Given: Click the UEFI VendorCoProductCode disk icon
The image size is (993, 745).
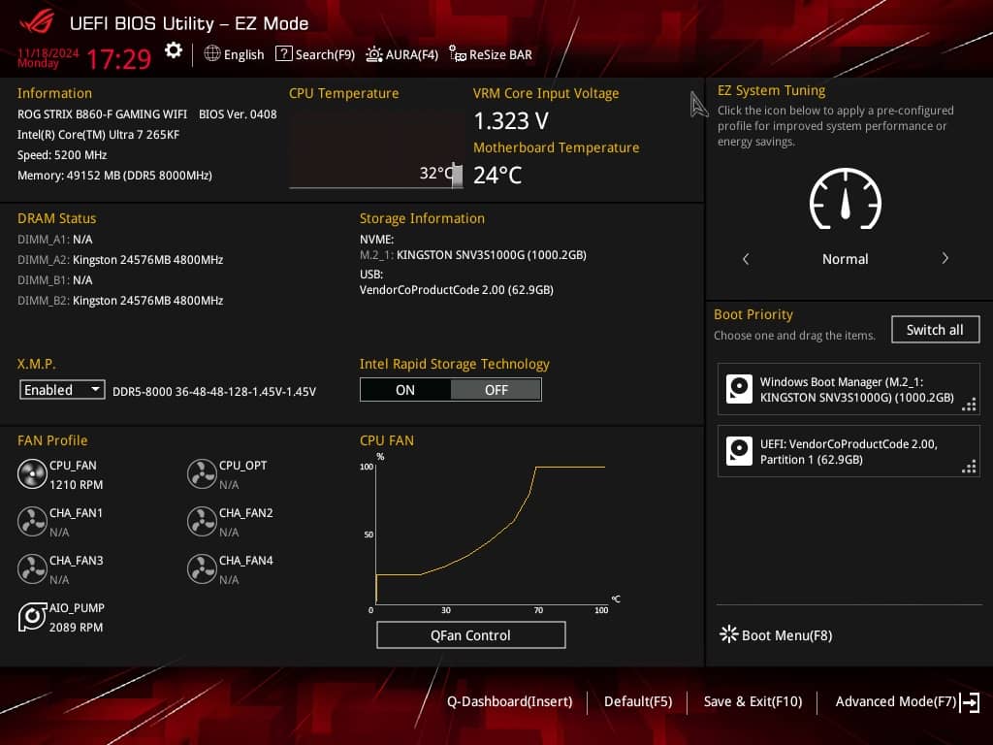Looking at the screenshot, I should pos(739,451).
